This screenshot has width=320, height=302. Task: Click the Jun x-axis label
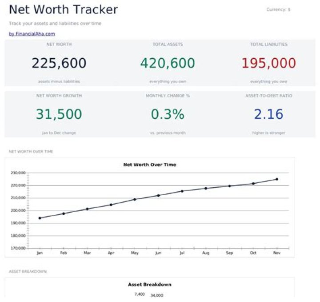point(158,253)
